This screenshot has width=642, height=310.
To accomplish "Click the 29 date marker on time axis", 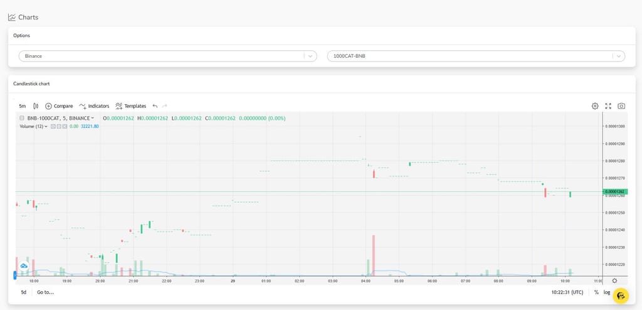I will tap(233, 281).
